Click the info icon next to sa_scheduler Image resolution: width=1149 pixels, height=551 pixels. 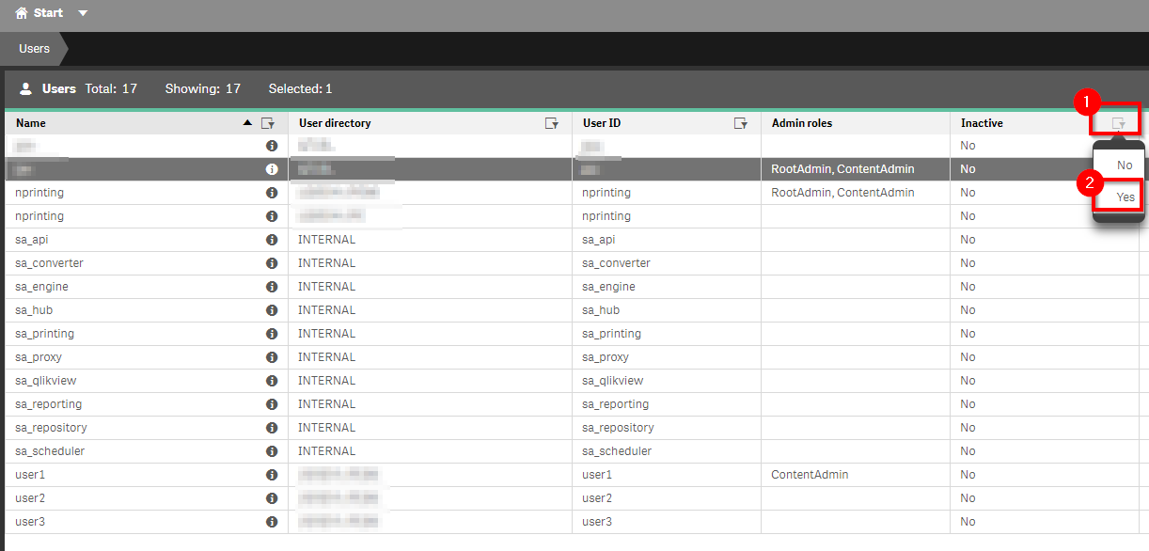pos(271,450)
